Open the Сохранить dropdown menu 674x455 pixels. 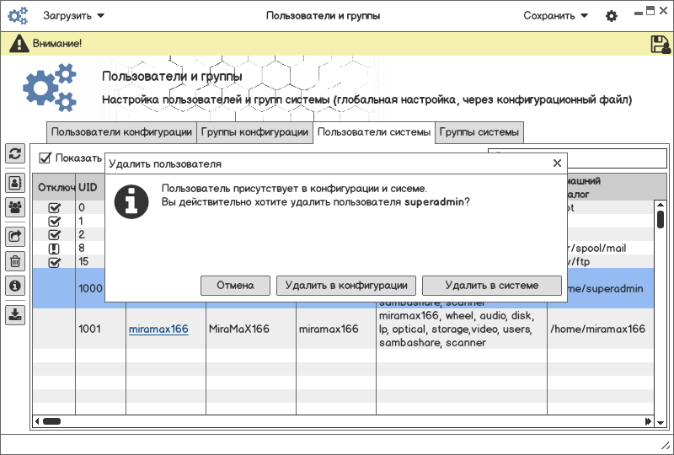tap(554, 16)
